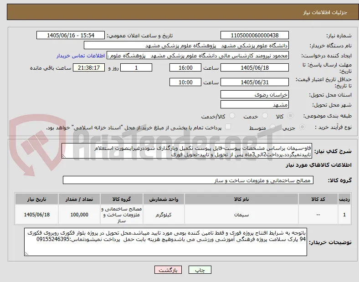Click price validity date 1405/06/31 field
The width and height of the screenshot is (359, 282).
(x=254, y=82)
